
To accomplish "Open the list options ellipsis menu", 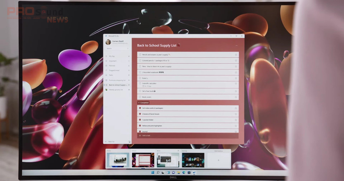I will click(236, 45).
